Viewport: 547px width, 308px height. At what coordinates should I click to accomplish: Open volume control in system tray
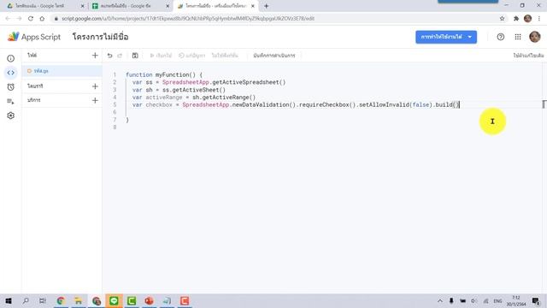tap(473, 300)
